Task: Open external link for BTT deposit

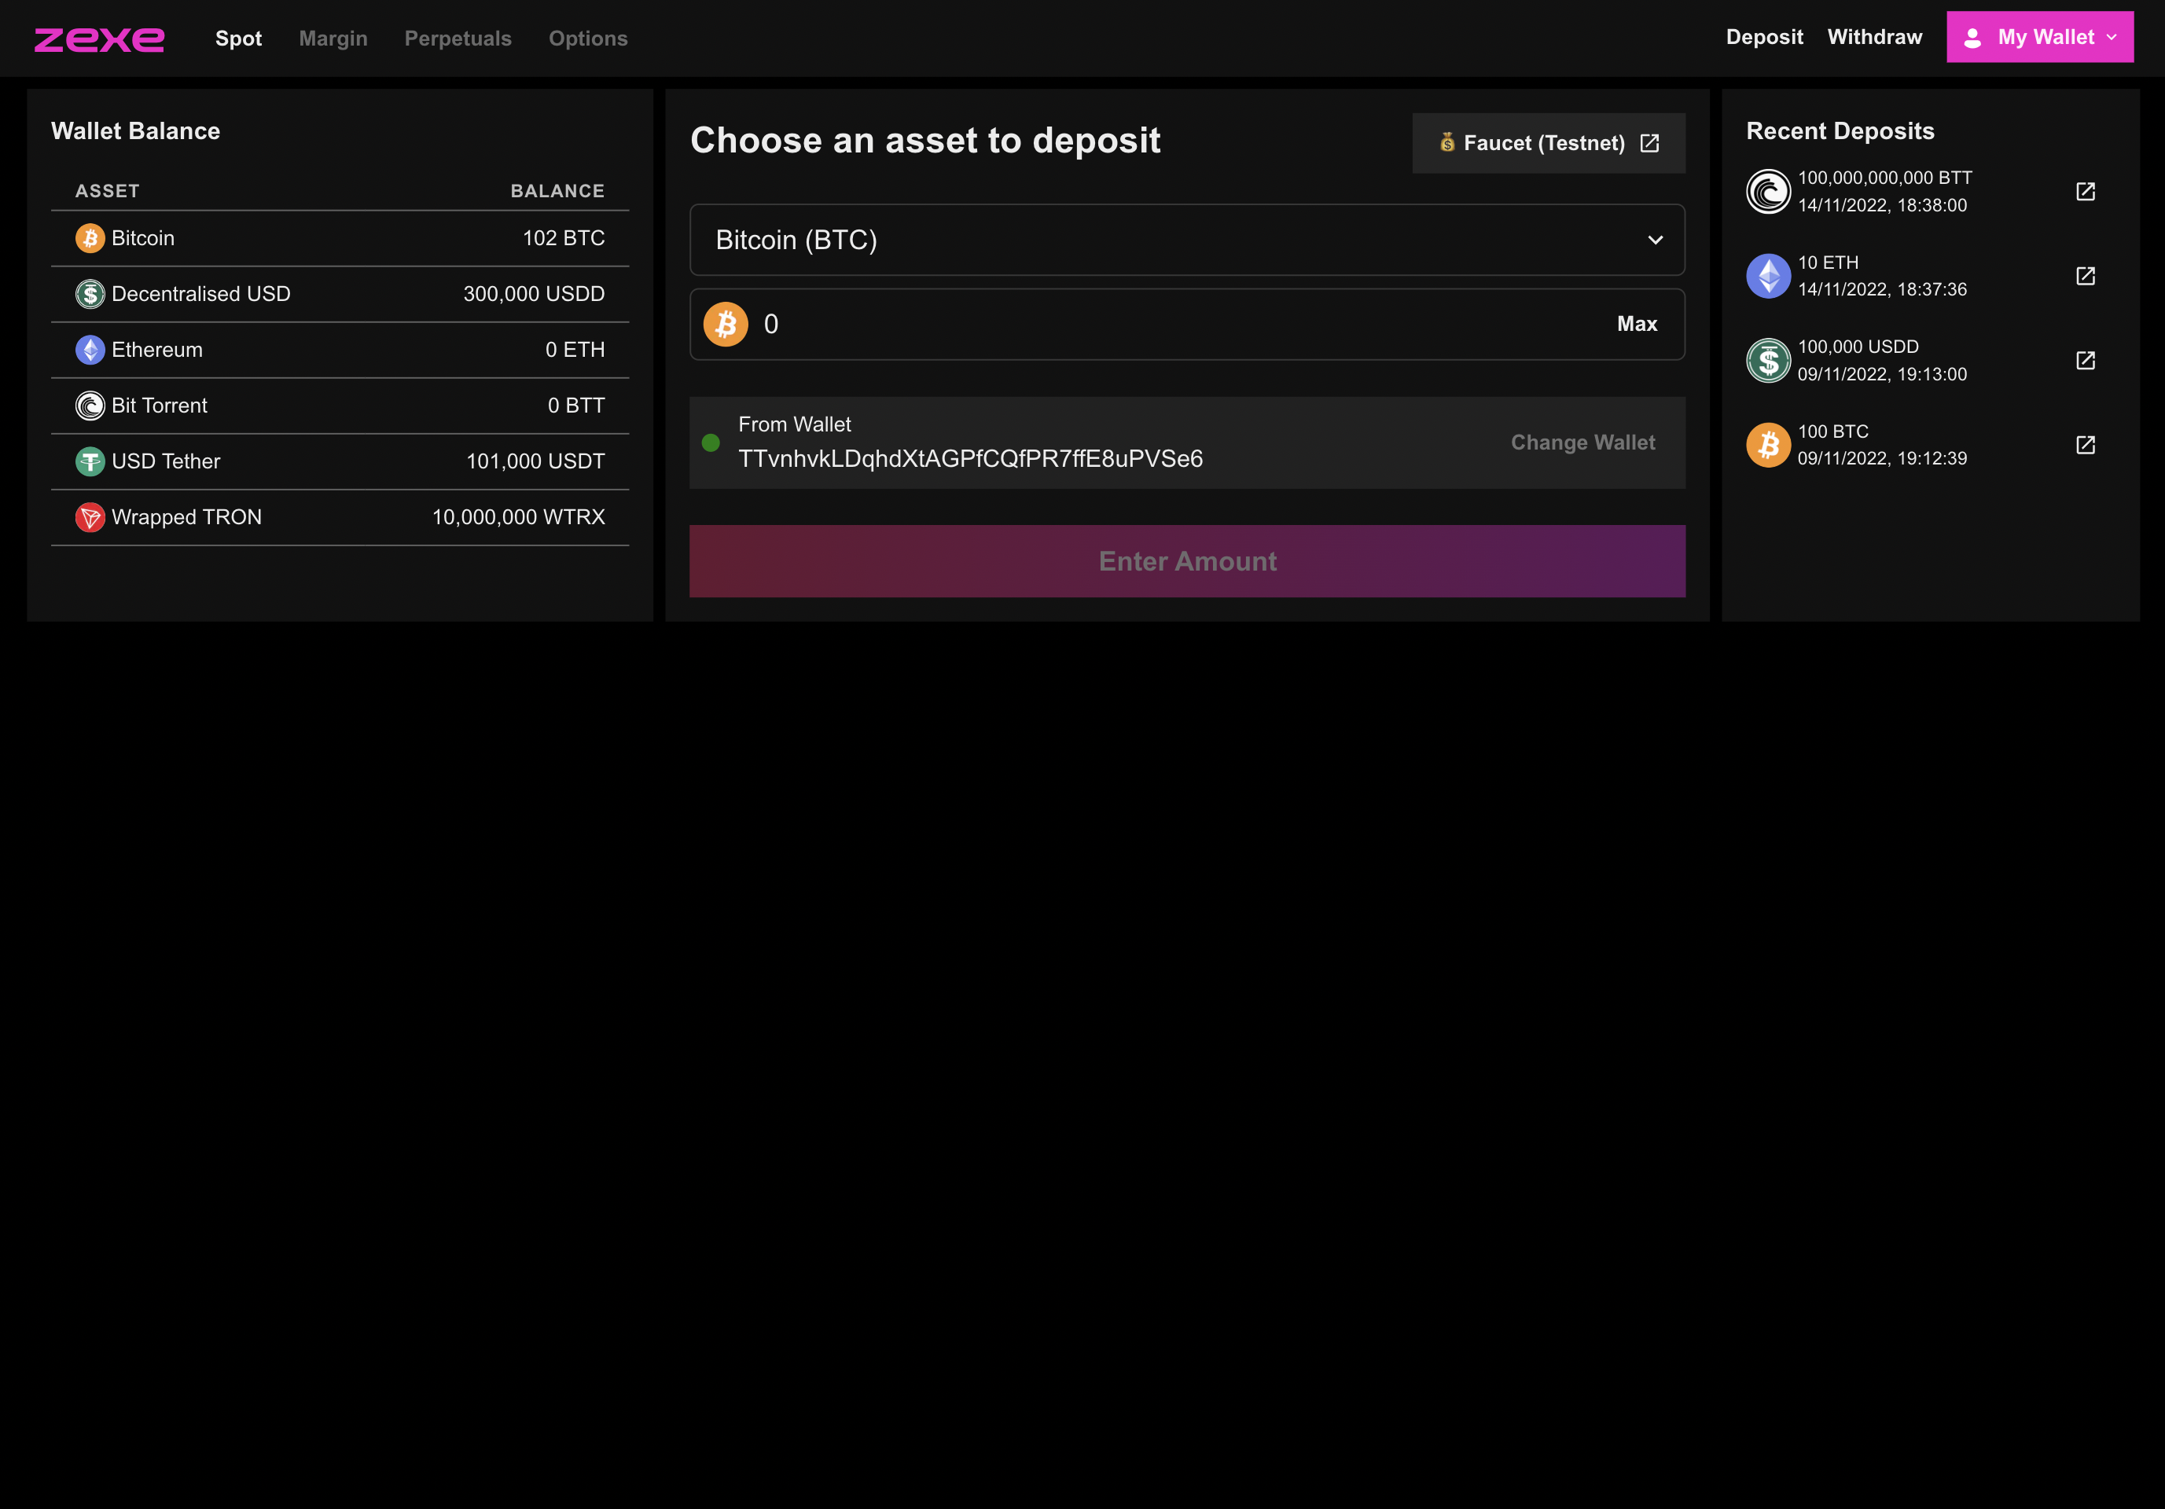Action: point(2085,191)
